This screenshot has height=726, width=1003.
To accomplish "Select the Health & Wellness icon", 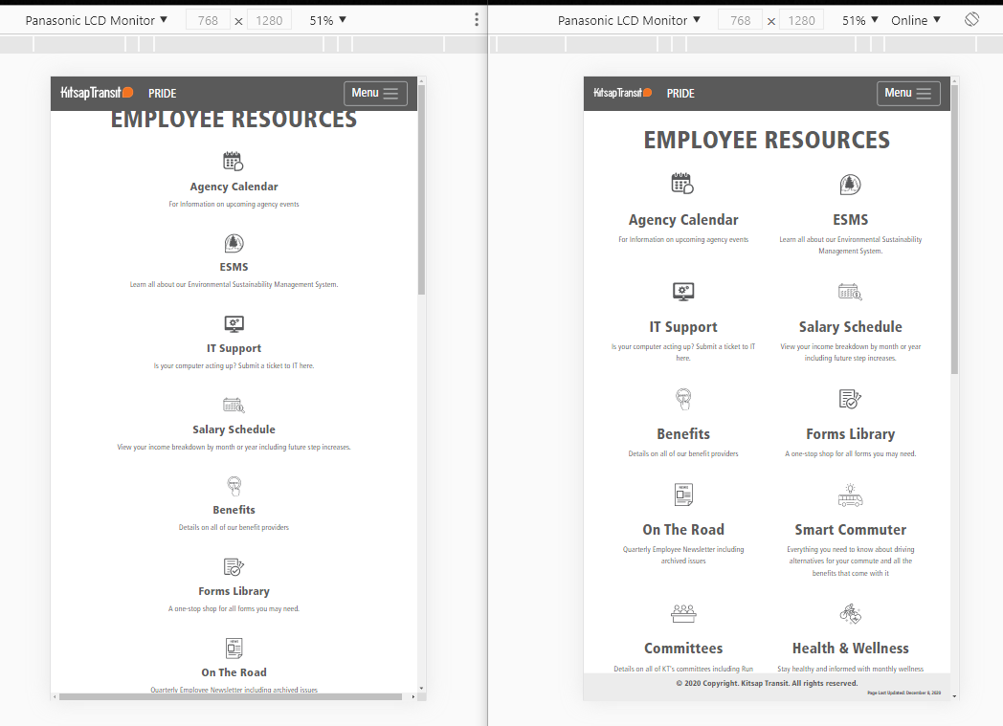I will click(x=850, y=613).
